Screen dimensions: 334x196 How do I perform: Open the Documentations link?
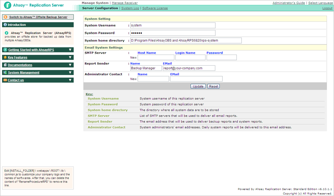point(20,65)
